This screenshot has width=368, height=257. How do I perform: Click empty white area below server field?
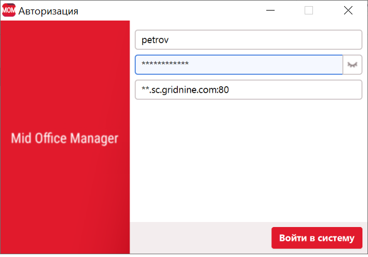(x=248, y=161)
